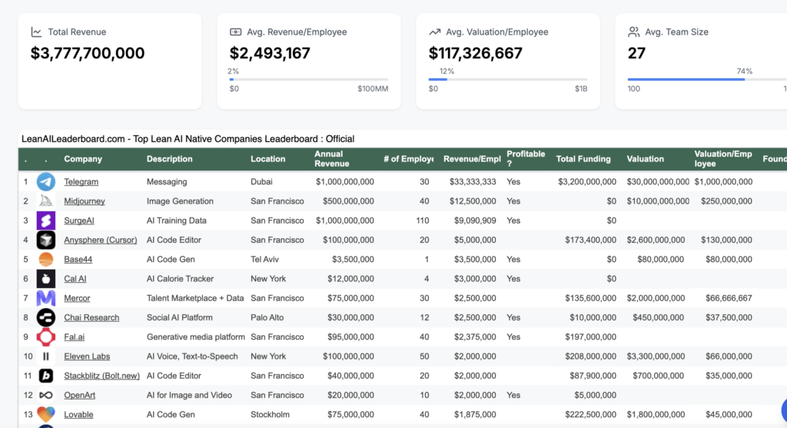Viewport: 787px width, 428px height.
Task: Click the Anysphere Cursor cube logo
Action: point(46,240)
